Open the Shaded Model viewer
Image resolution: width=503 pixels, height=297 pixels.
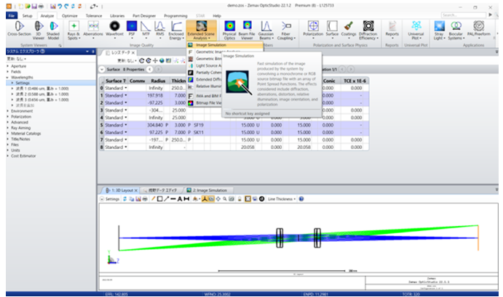point(53,30)
